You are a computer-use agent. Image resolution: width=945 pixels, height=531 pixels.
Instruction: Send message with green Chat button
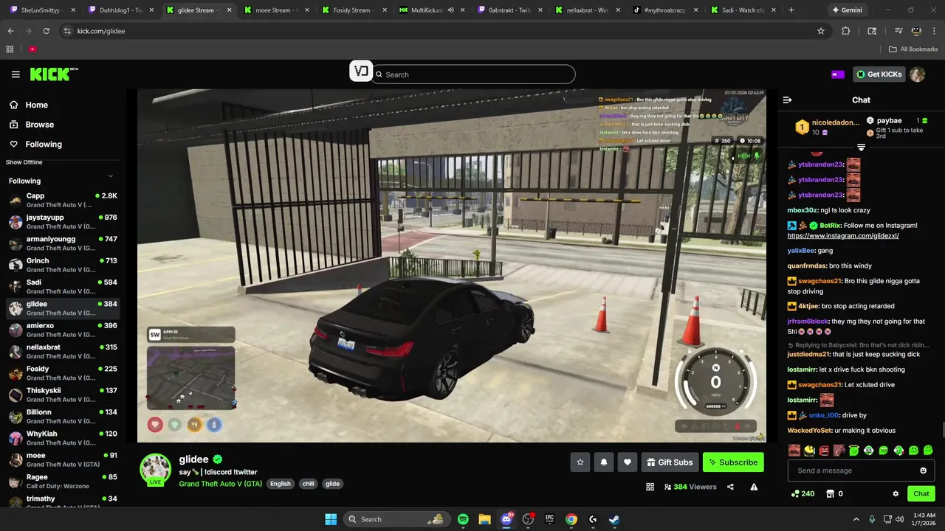click(x=921, y=493)
